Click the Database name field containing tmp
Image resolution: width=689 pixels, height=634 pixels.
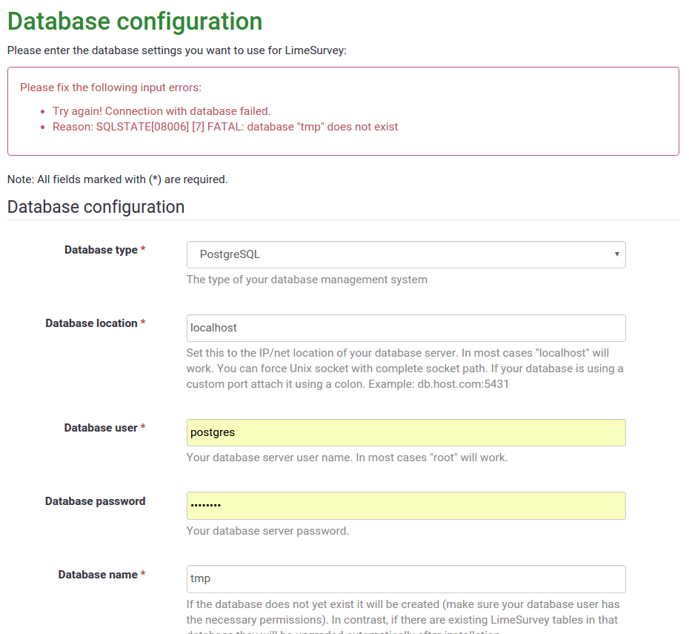[406, 579]
